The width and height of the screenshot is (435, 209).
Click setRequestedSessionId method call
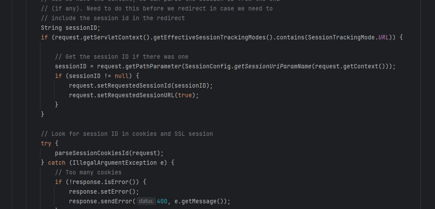[134, 85]
